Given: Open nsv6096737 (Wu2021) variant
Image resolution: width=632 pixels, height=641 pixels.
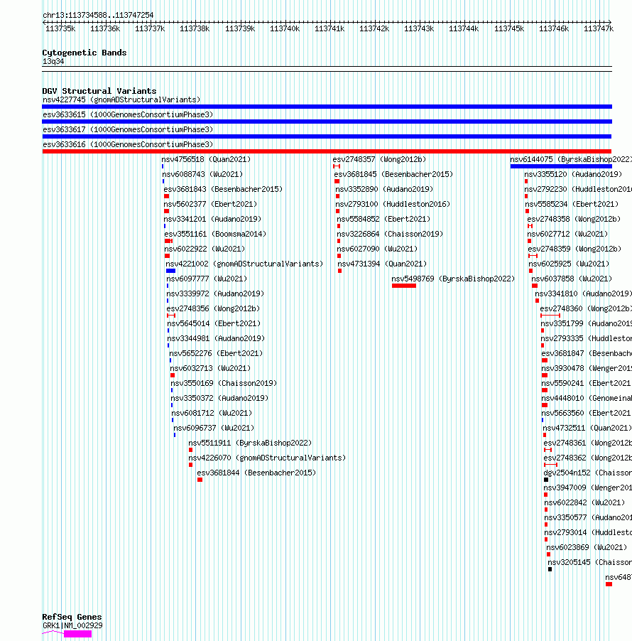Looking at the screenshot, I should click(x=214, y=428).
